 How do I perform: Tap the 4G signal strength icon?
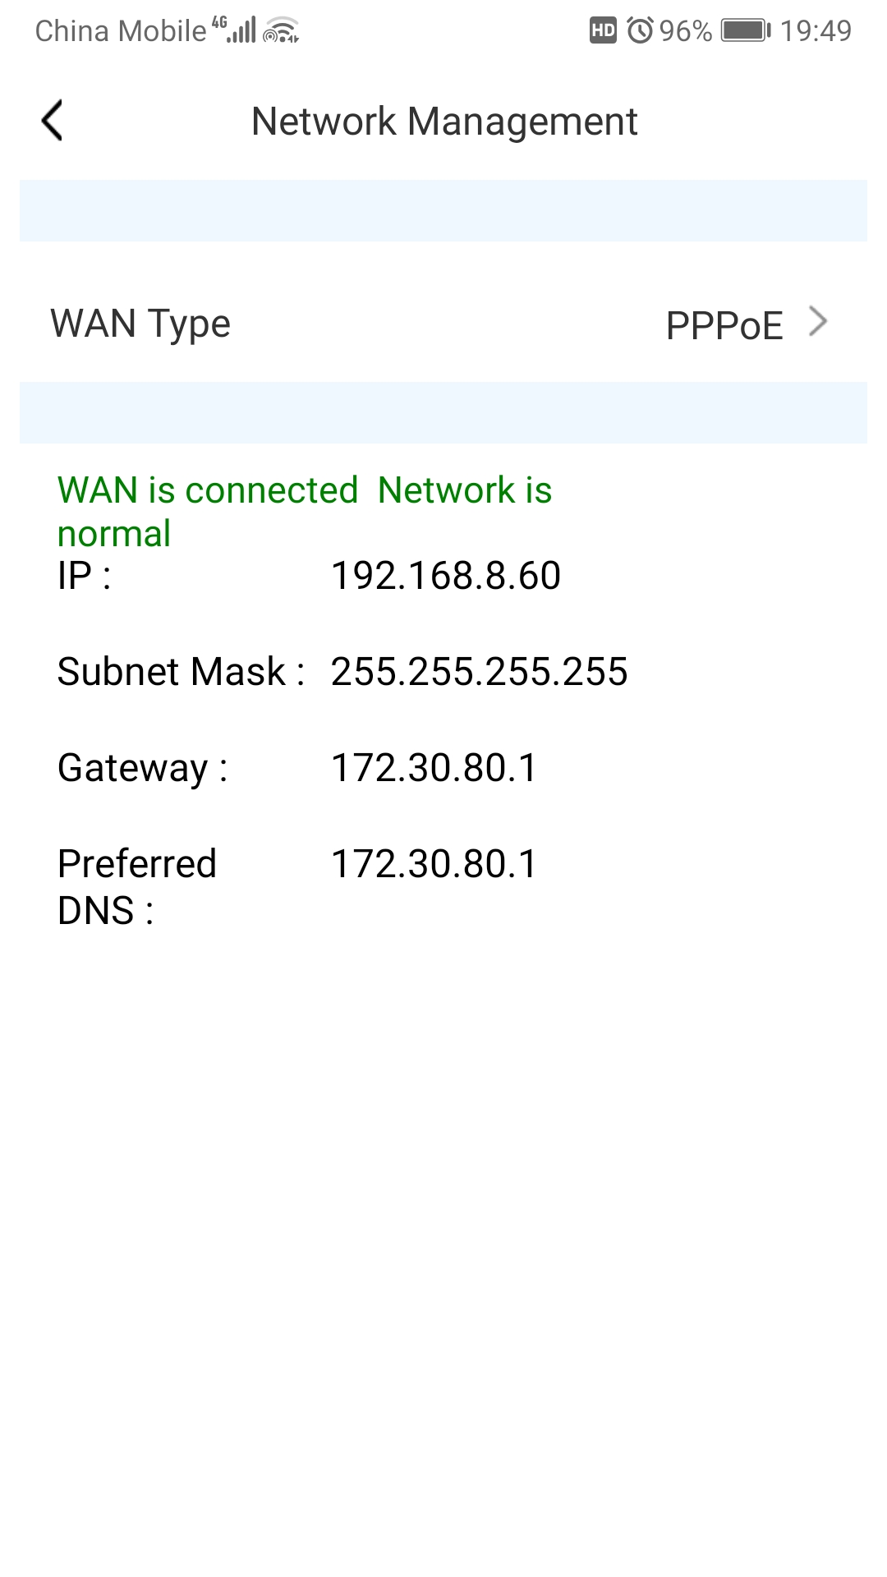click(x=236, y=30)
